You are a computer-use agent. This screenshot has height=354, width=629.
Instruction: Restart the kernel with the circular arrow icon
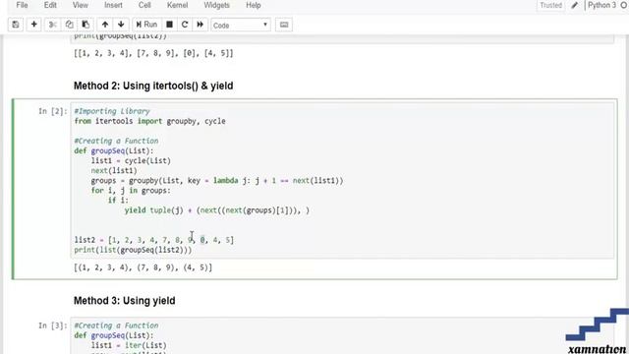click(x=185, y=25)
